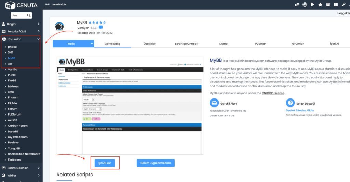The width and height of the screenshot is (350, 182).
Task: Click the archive box icon in the top toolbar
Action: (x=328, y=5)
